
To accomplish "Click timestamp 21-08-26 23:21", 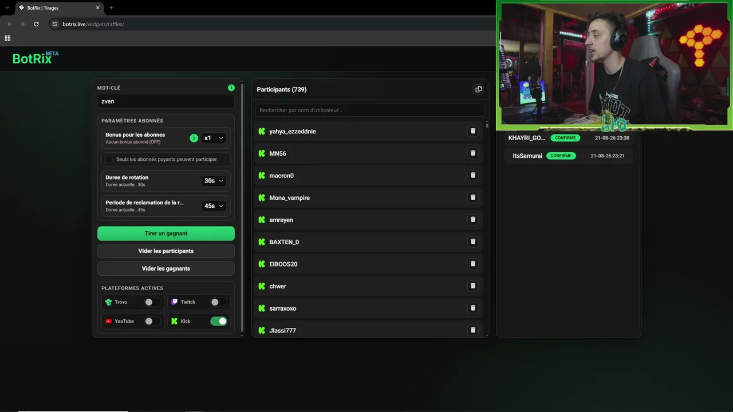I will 608,156.
